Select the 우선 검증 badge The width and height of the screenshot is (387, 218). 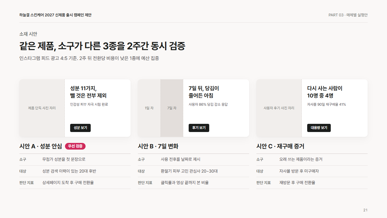point(75,146)
